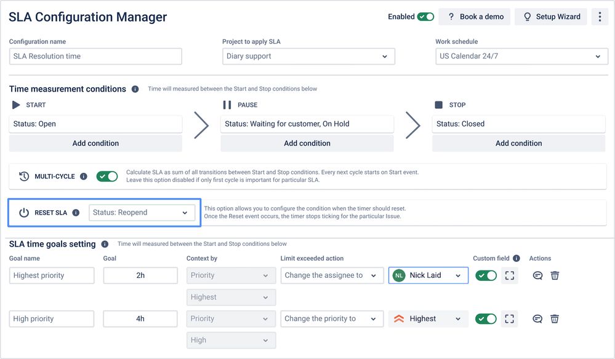Open comment for Highest priority goal
This screenshot has width=615, height=359.
click(537, 275)
